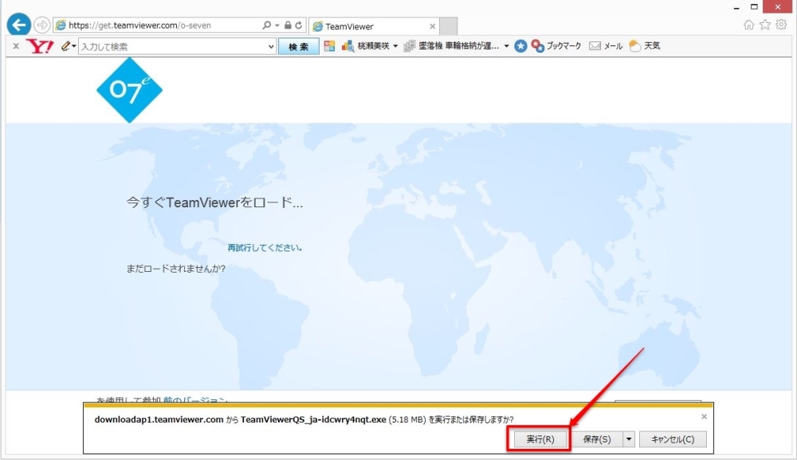Expand the Yahoo search box history dropdown
797x460 pixels.
(x=271, y=47)
